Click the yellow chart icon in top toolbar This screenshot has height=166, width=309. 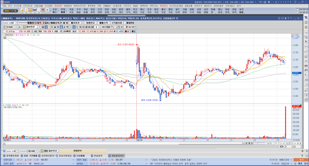pyautogui.click(x=22, y=10)
